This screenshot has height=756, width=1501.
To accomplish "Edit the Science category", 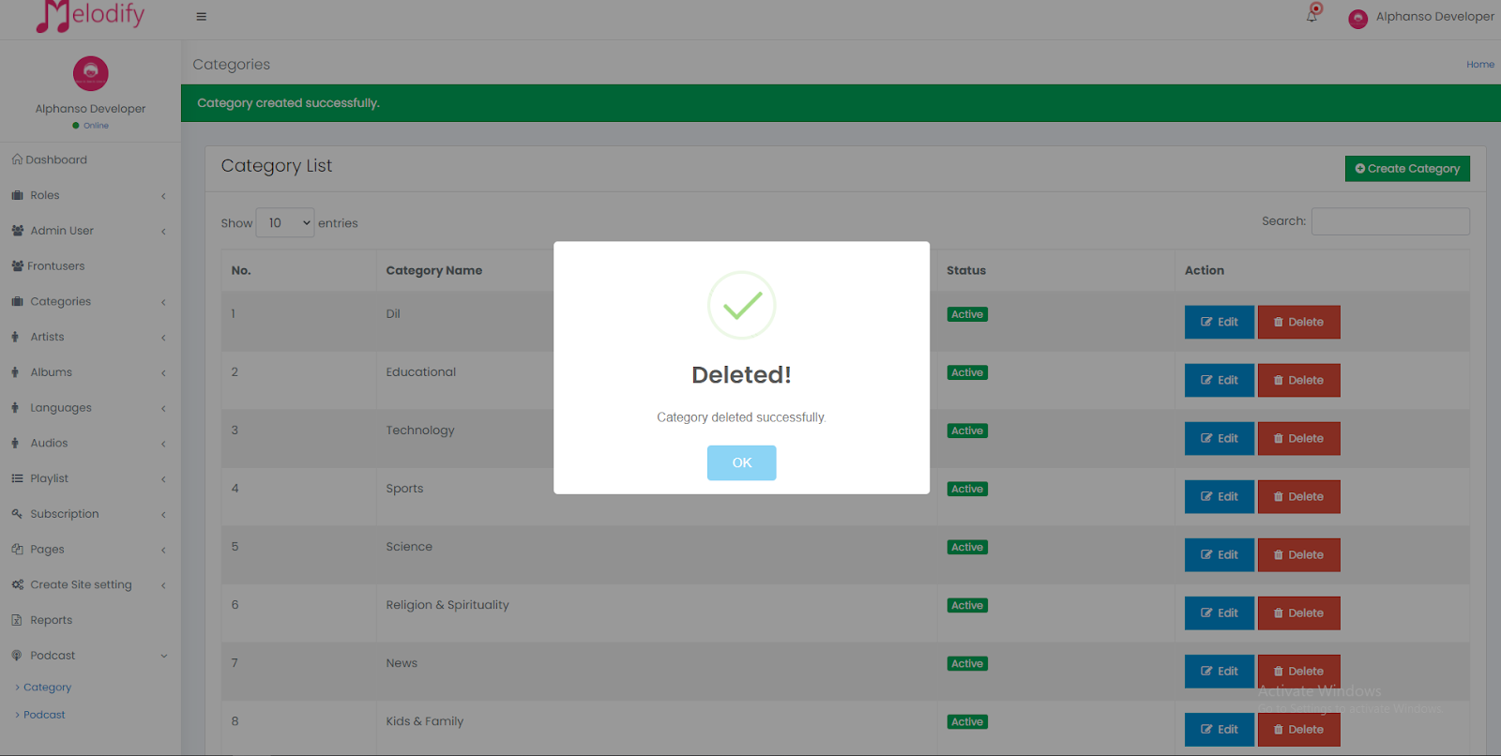I will (1219, 554).
